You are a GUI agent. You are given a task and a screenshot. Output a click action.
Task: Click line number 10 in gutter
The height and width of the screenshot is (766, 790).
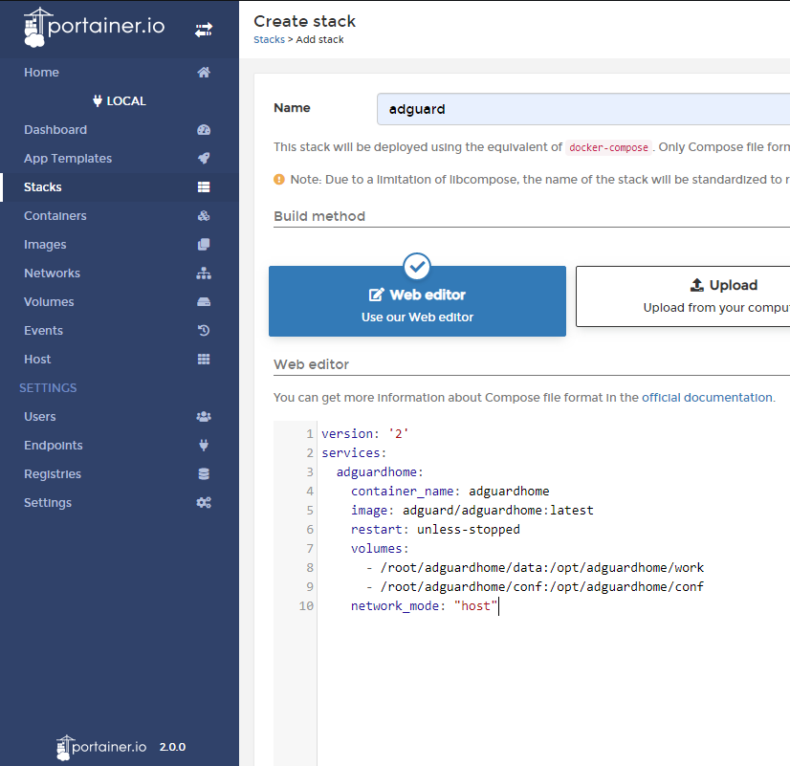[x=306, y=606]
